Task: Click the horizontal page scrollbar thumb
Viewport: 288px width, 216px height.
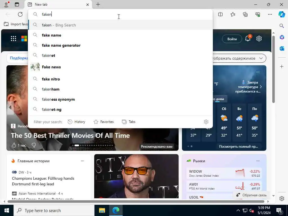Action: (136, 201)
